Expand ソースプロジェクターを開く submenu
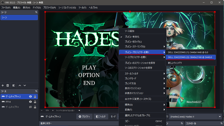Screen dimensions: 224x126 [x=143, y=57]
